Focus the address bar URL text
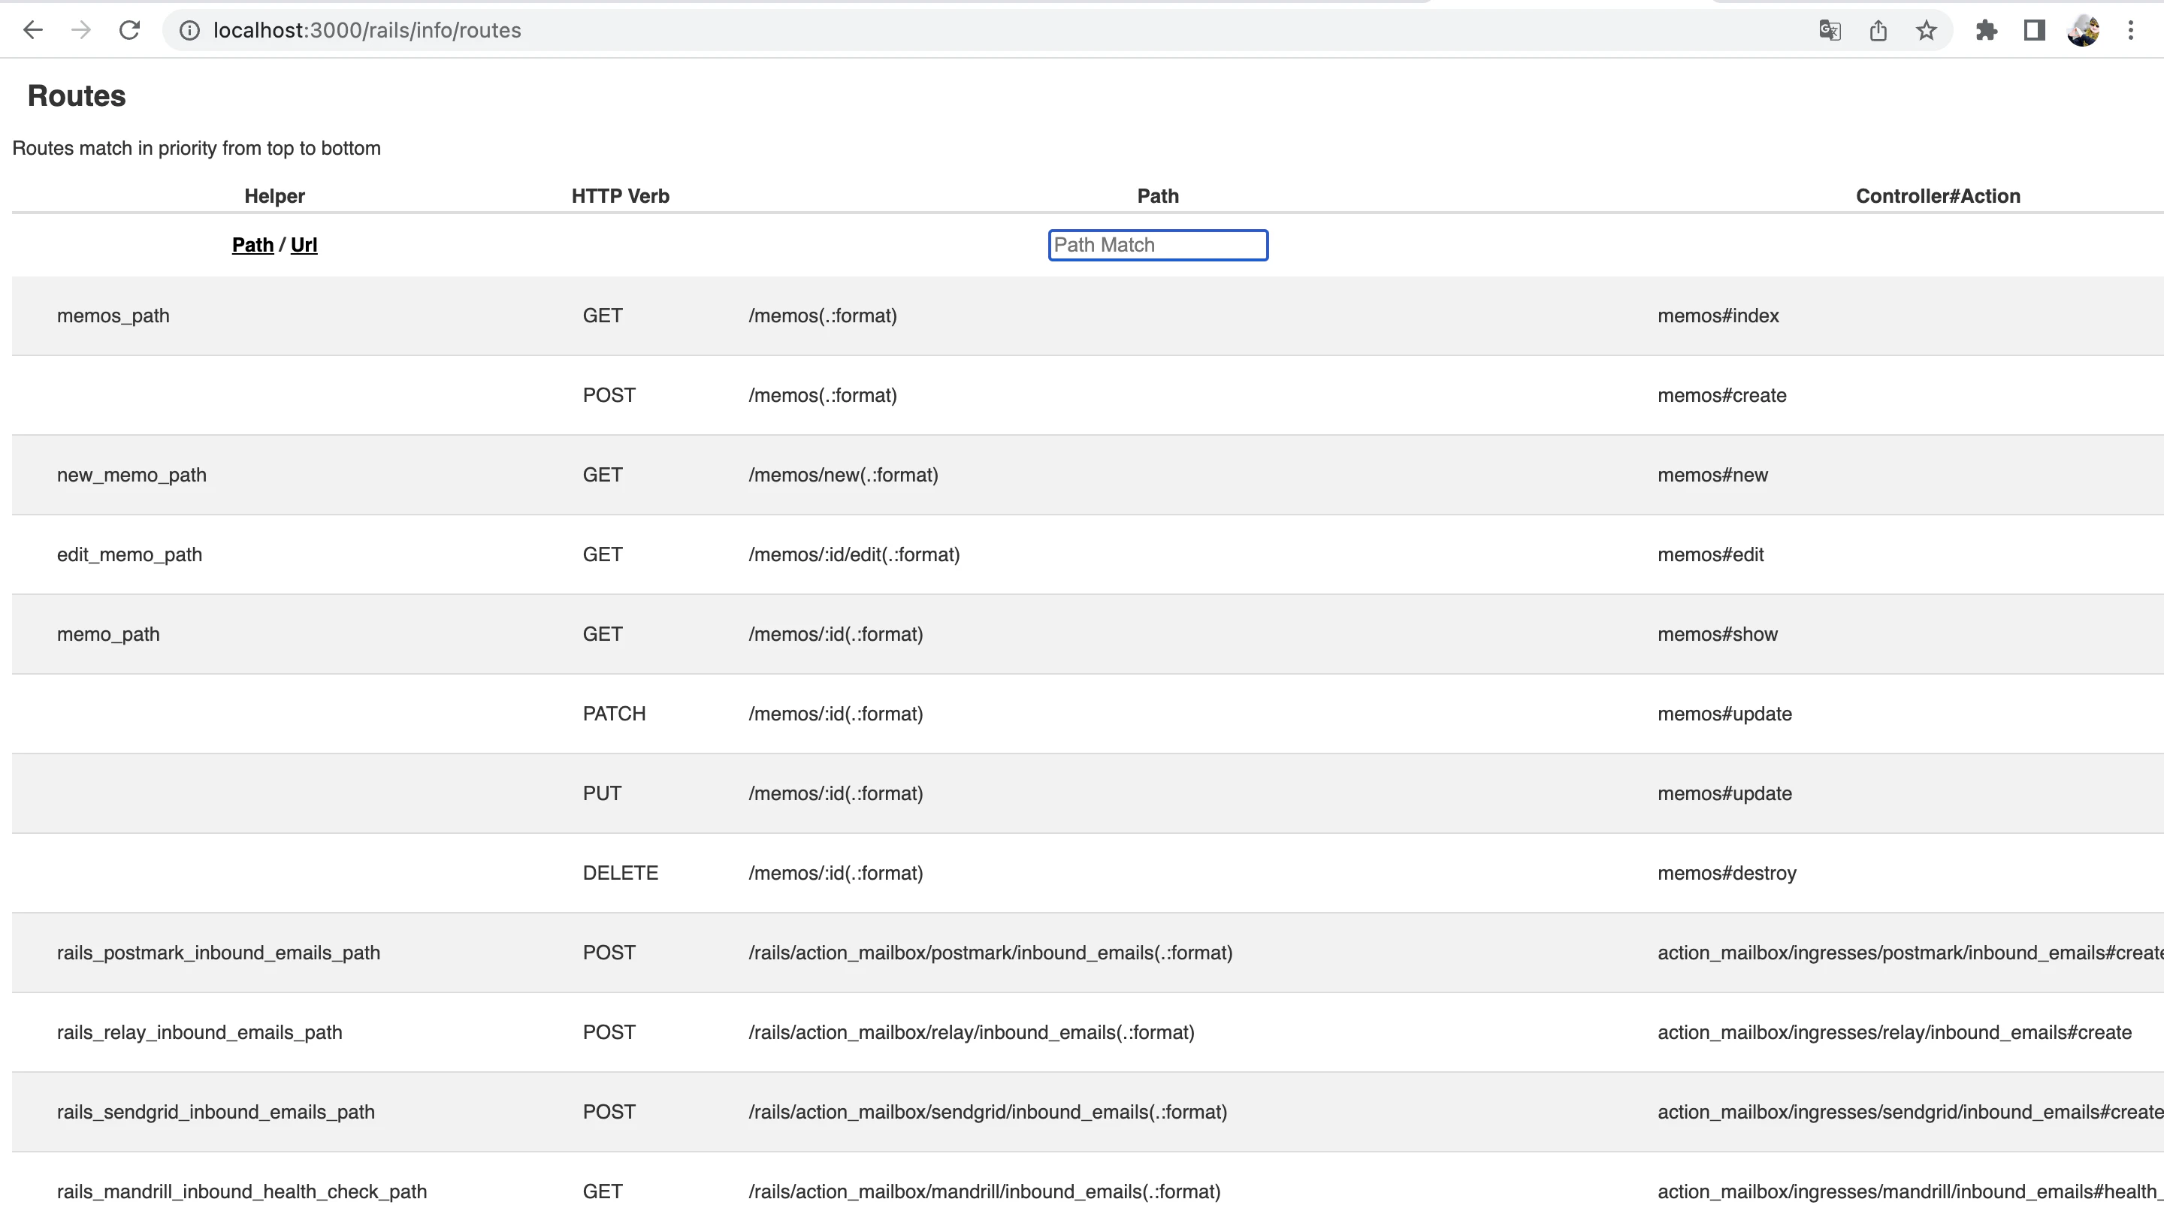 [367, 30]
